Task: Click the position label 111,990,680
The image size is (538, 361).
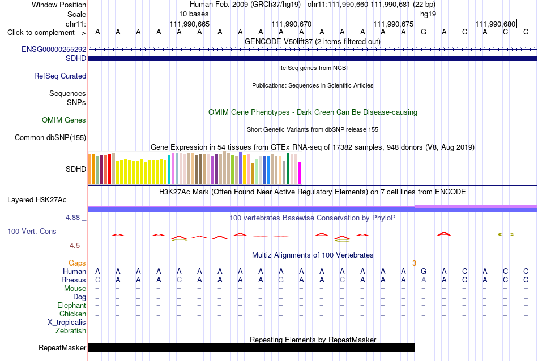Action: point(495,24)
